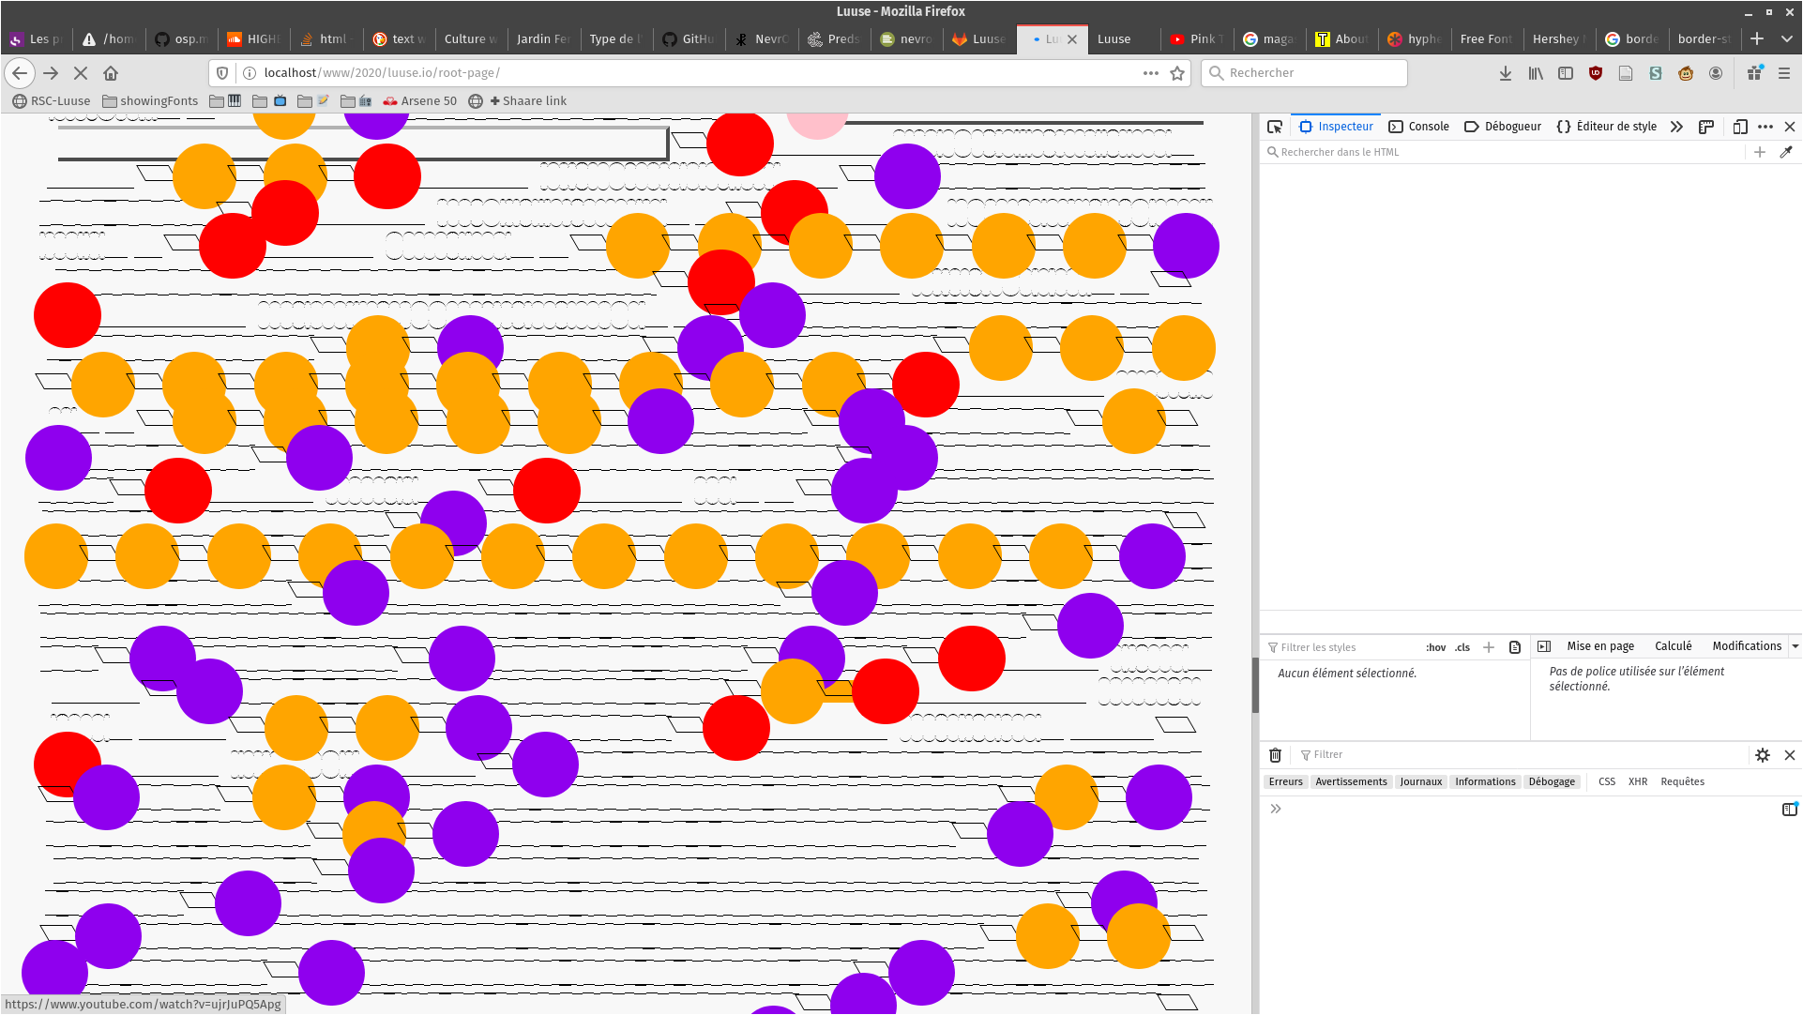This screenshot has width=1803, height=1015.
Task: Open the Calculé sidebar tab
Action: pyautogui.click(x=1673, y=646)
